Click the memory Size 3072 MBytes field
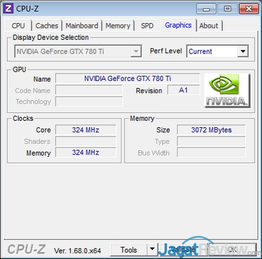This screenshot has width=262, height=259. pos(211,130)
